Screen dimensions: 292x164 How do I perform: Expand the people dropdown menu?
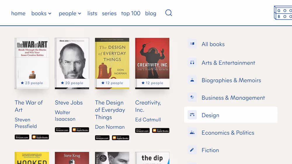[70, 13]
